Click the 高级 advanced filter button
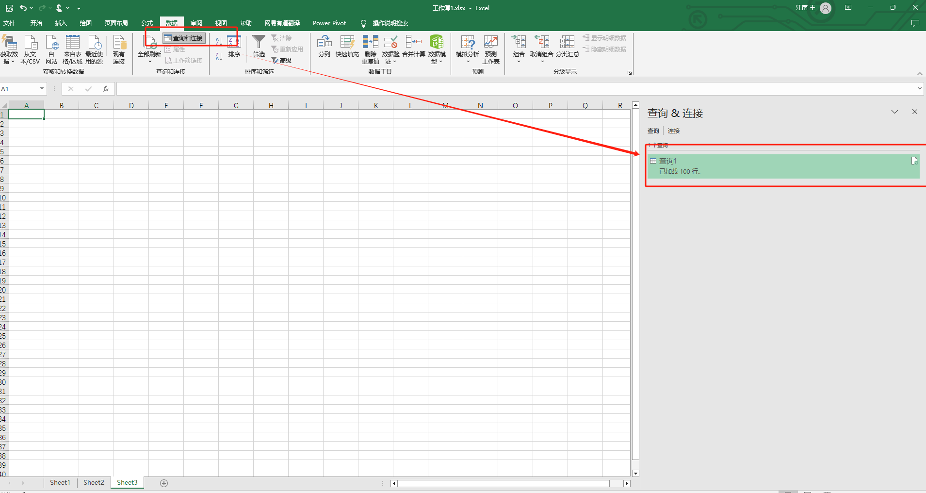Screen dimensions: 926x493 tap(282, 61)
